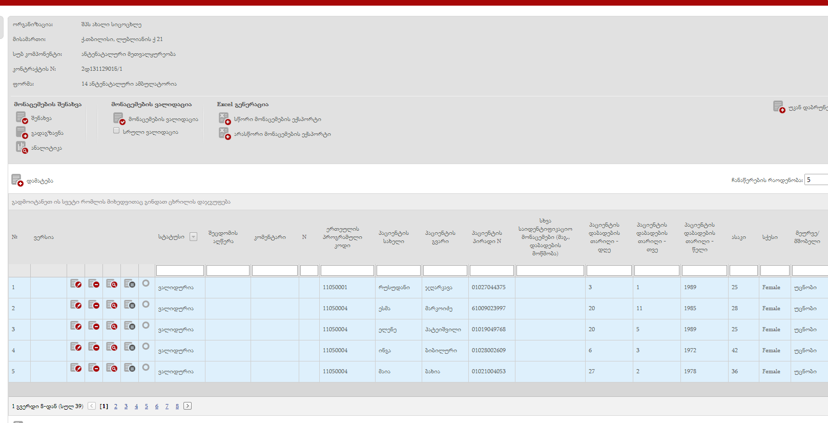The image size is (828, 423).
Task: Export correct data to Excel icon
Action: [224, 119]
